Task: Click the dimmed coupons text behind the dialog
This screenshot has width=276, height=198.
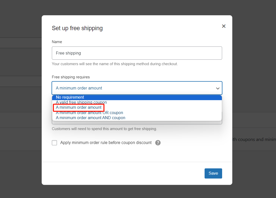Action: pos(254,139)
